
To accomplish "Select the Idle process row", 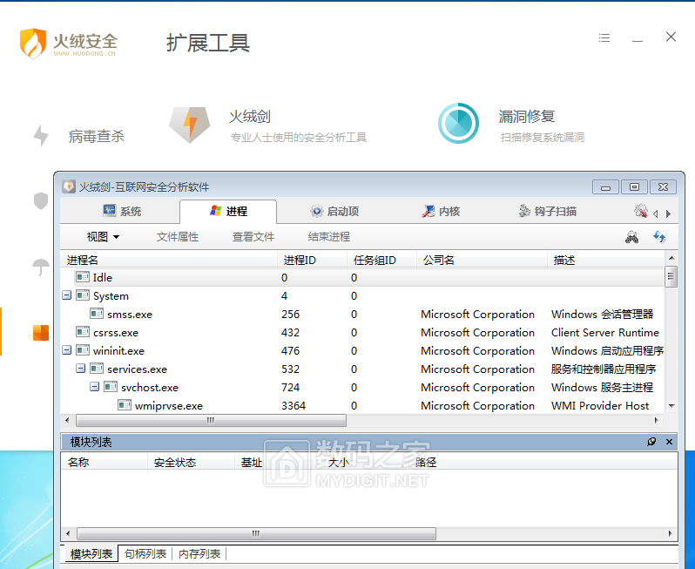I will 362,278.
